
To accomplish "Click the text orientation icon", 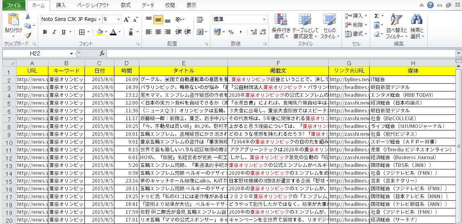I will click(x=178, y=19).
